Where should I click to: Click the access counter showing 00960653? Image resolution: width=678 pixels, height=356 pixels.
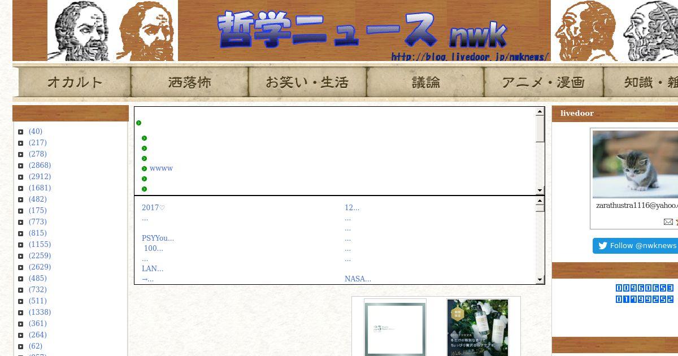pyautogui.click(x=644, y=288)
